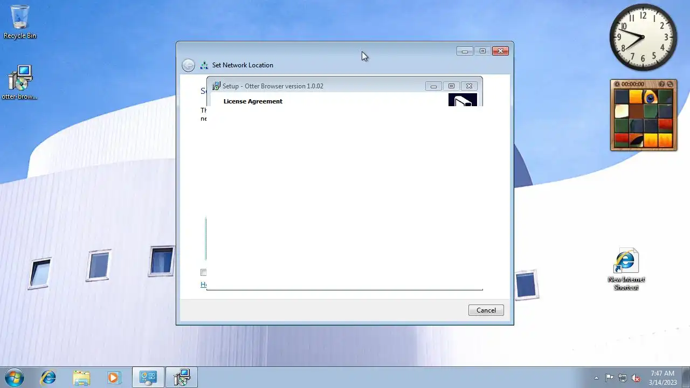
Task: Click the analog clock gadget
Action: pos(643,37)
